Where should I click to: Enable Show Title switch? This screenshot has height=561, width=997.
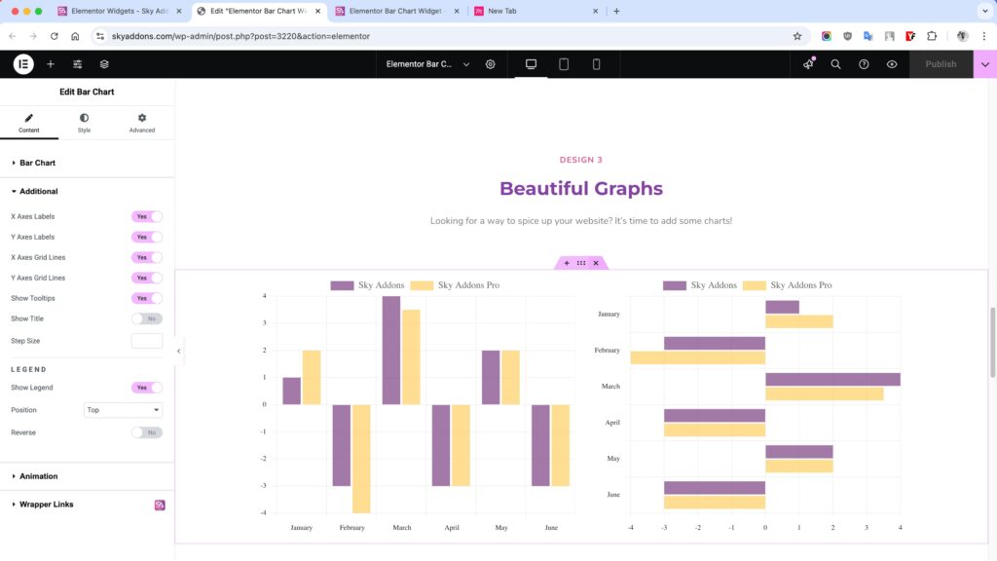click(x=147, y=318)
